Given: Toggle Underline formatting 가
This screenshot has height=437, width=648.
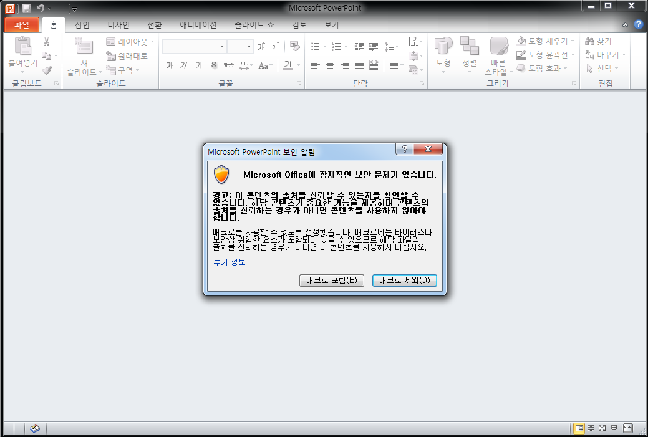Looking at the screenshot, I should coord(199,65).
